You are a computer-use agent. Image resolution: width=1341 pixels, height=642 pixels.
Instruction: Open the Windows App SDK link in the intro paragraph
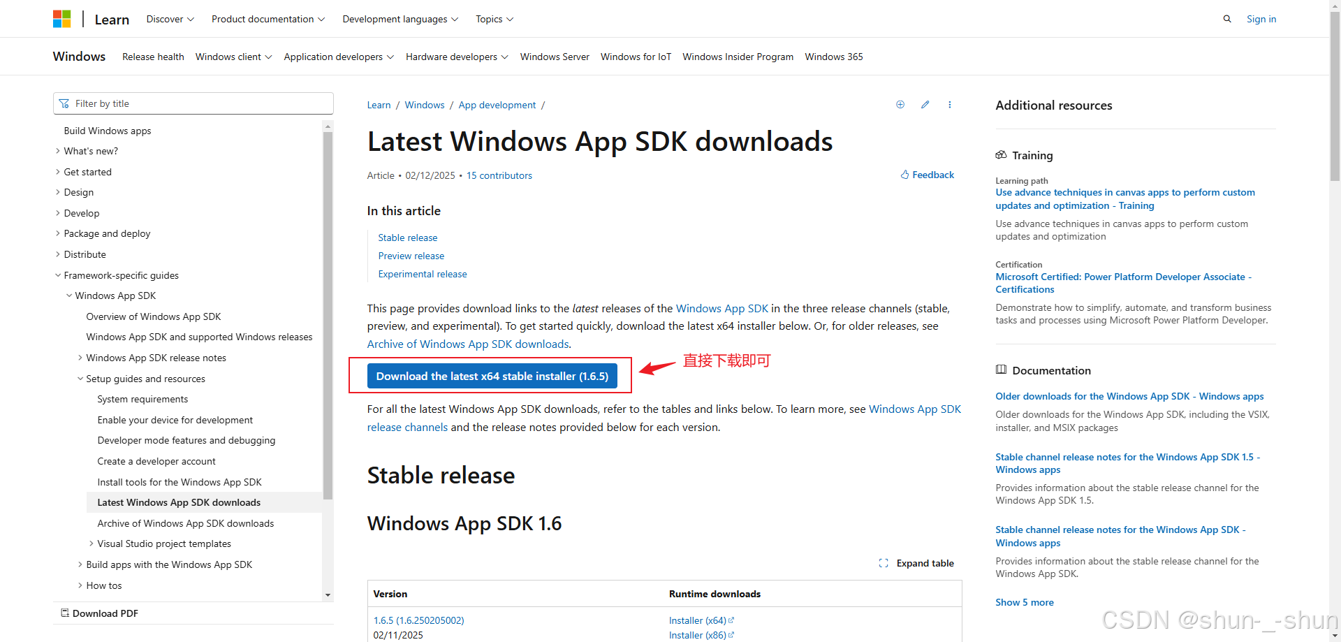click(722, 308)
